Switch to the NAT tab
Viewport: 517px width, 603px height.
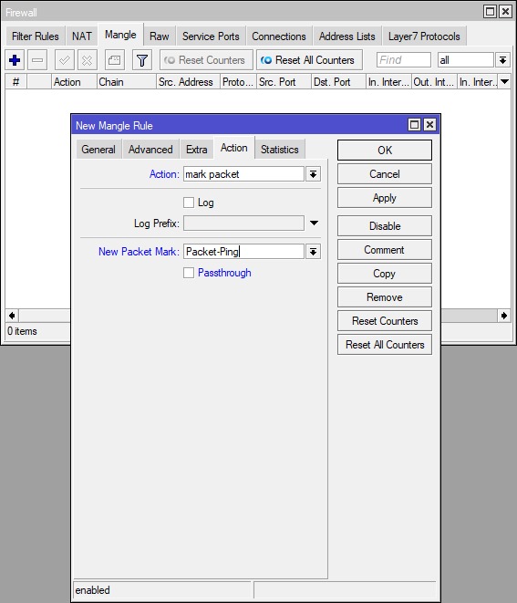[x=82, y=36]
